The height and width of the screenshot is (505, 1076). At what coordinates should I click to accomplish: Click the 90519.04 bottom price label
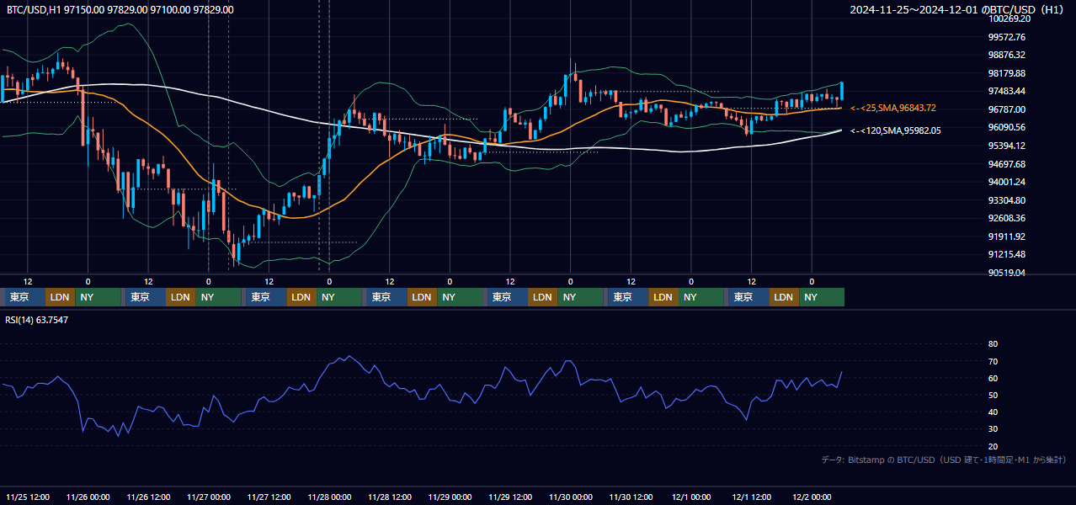1006,273
